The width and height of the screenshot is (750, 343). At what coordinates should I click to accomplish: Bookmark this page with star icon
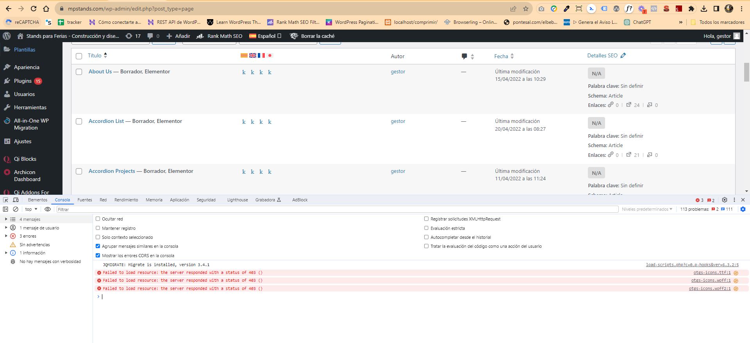click(525, 9)
